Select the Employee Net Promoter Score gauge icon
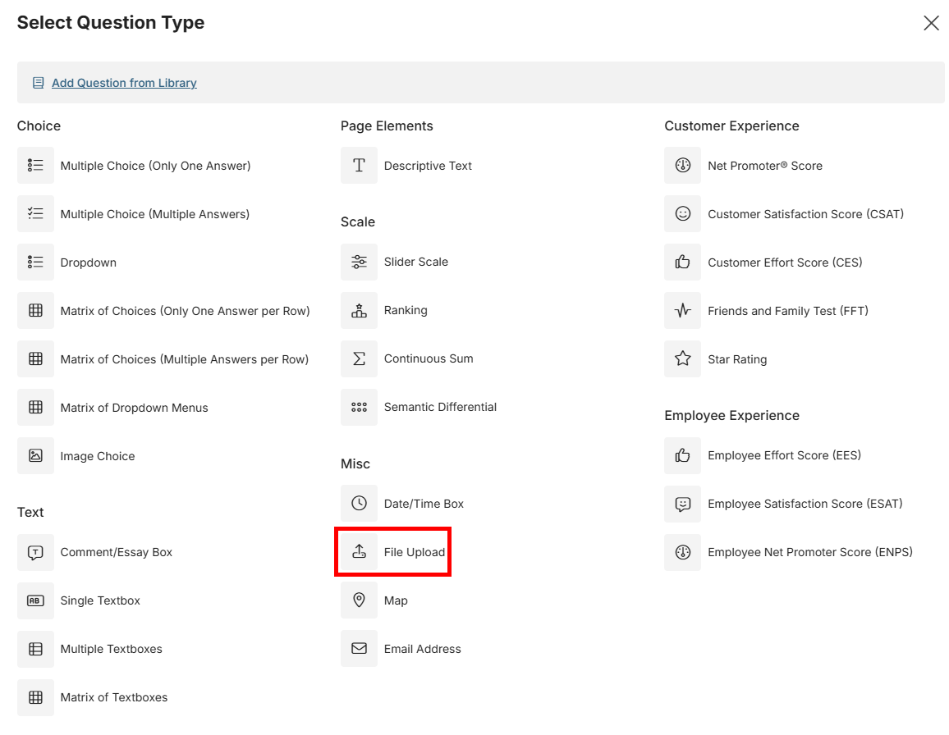Screen dimensions: 949x735 click(x=683, y=552)
